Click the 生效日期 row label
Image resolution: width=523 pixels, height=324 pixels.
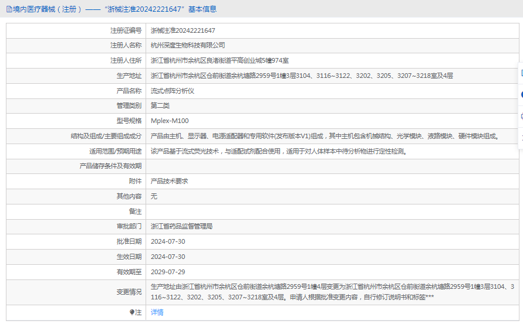[129, 257]
